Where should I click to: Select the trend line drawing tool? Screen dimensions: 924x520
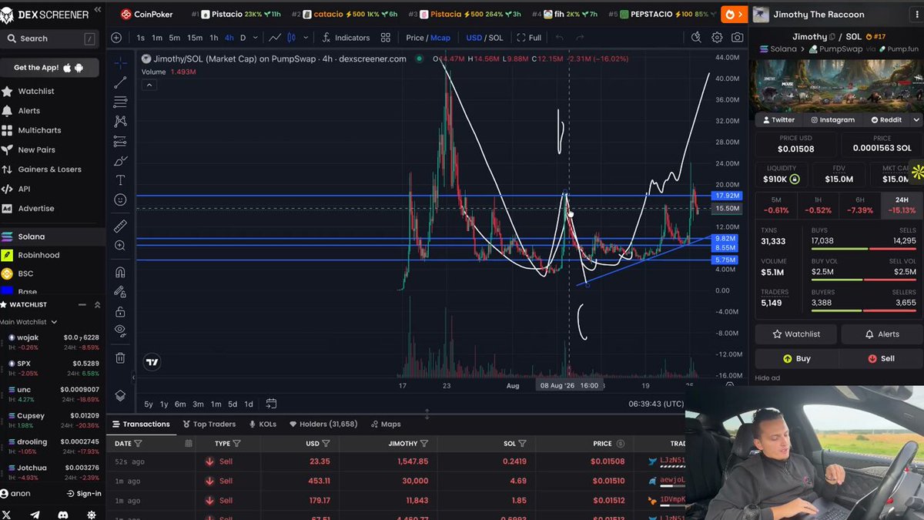pos(120,82)
